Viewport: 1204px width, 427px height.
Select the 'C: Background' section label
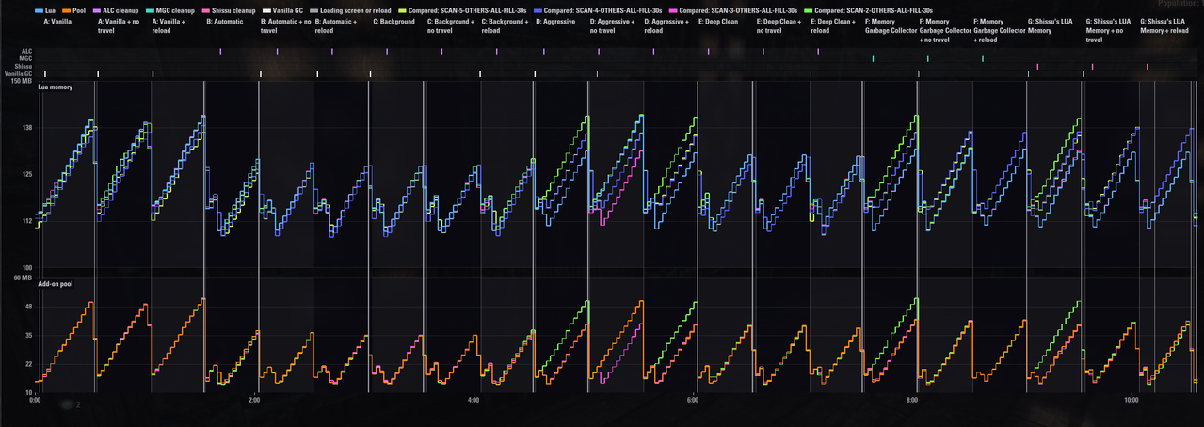click(393, 21)
